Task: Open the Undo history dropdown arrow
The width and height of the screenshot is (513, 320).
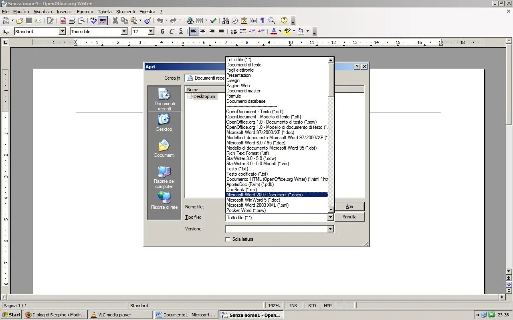Action: [x=166, y=20]
